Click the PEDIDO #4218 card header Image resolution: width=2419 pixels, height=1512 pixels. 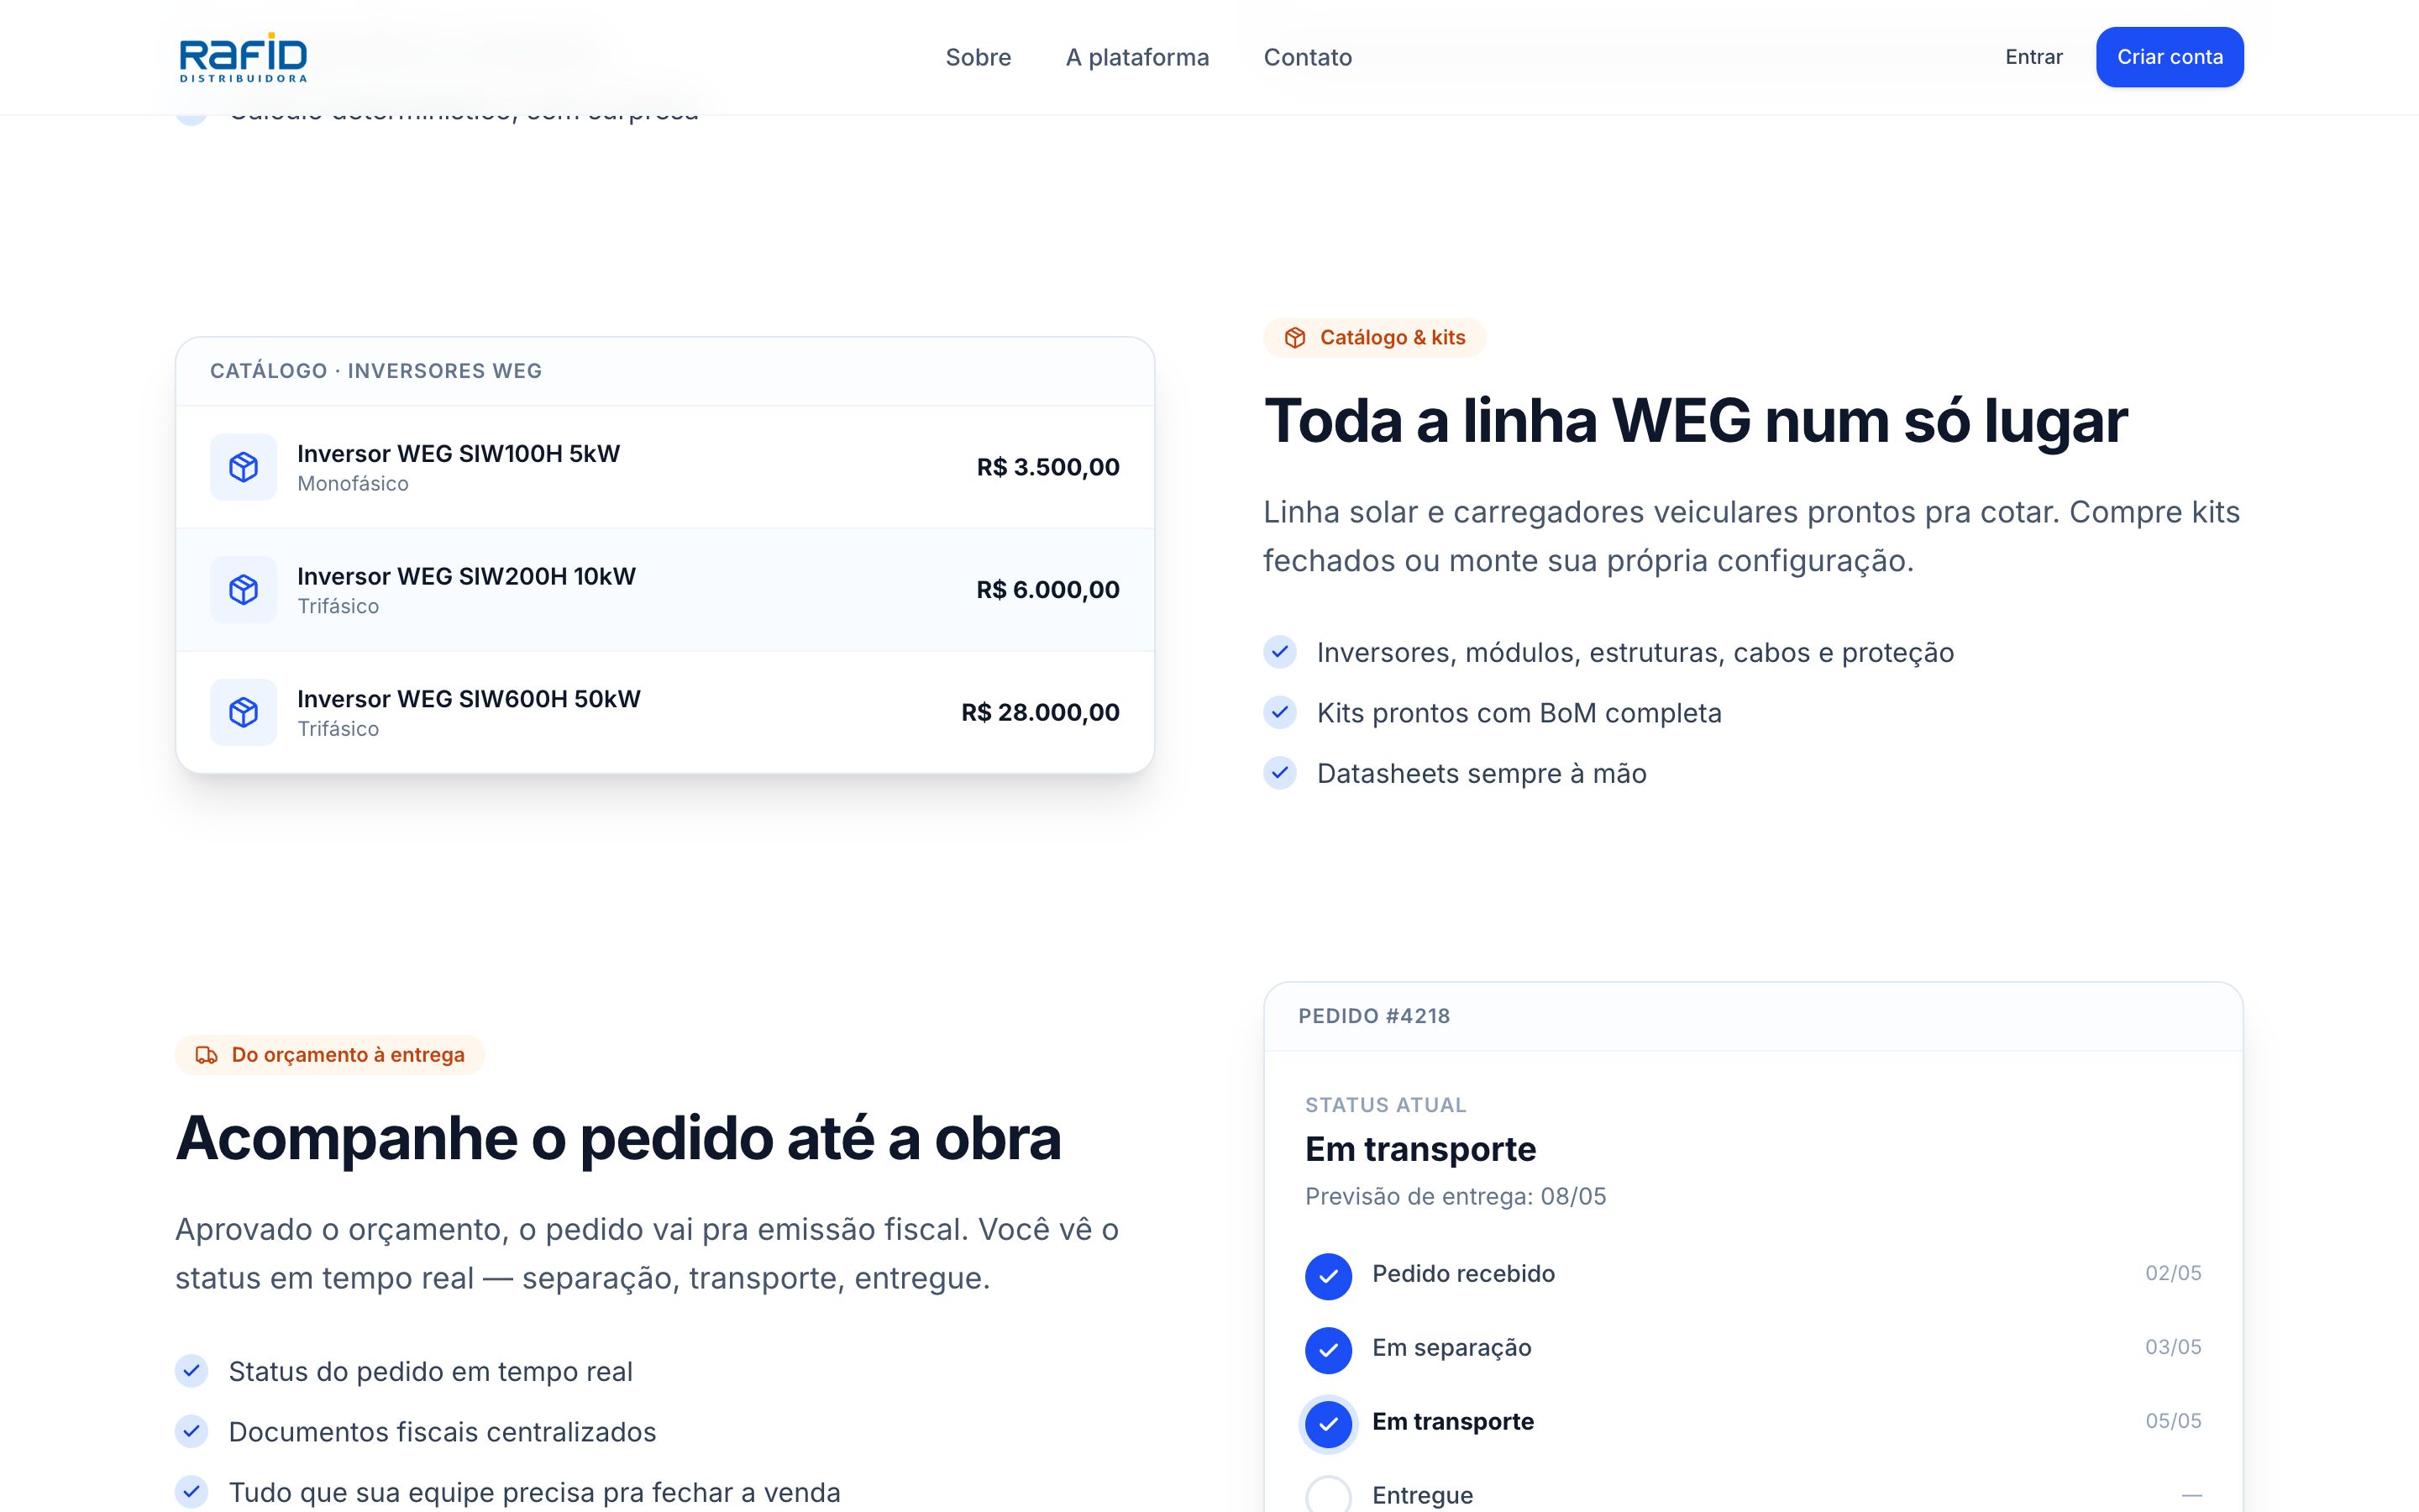point(1373,1016)
